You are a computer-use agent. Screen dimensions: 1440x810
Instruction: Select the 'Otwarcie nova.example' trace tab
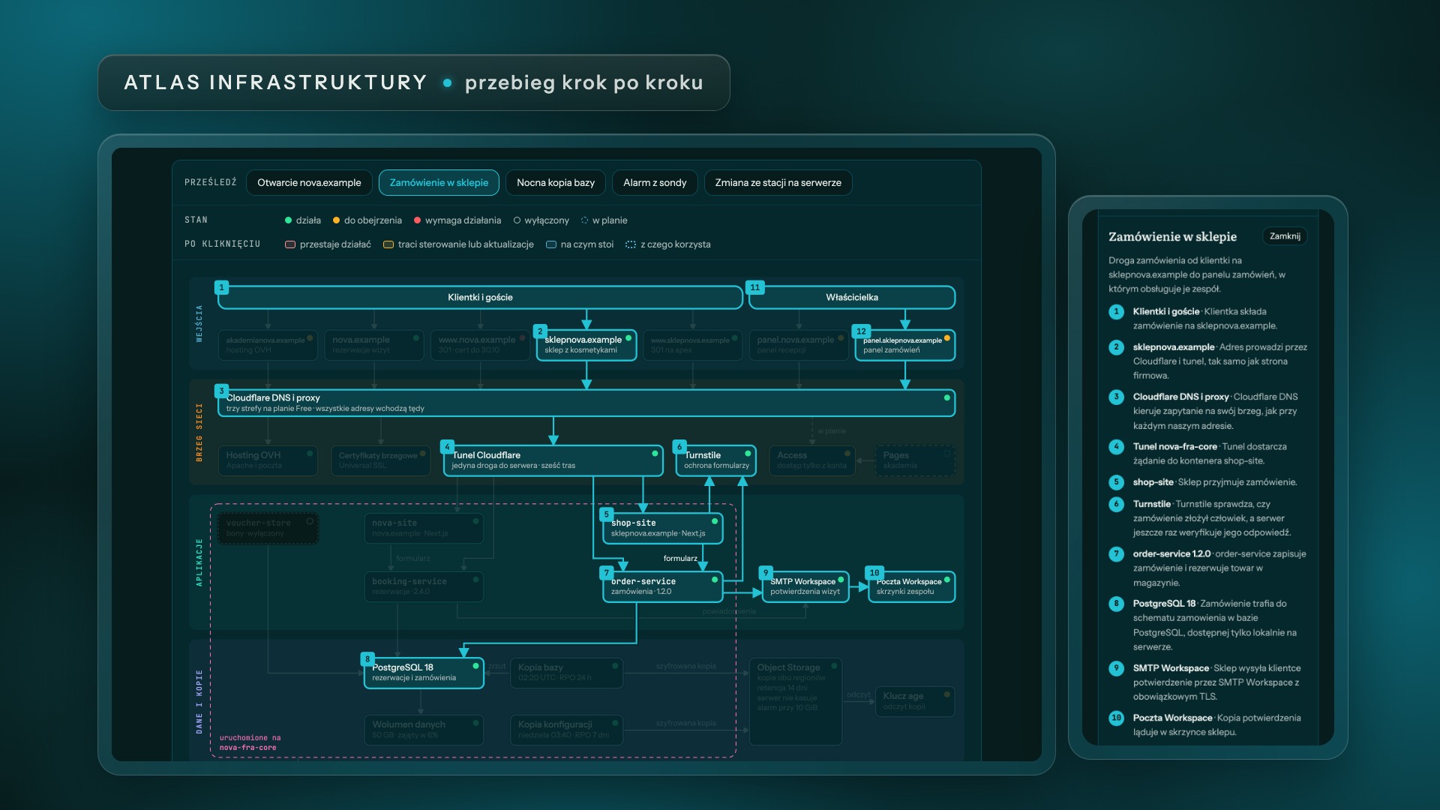point(309,183)
